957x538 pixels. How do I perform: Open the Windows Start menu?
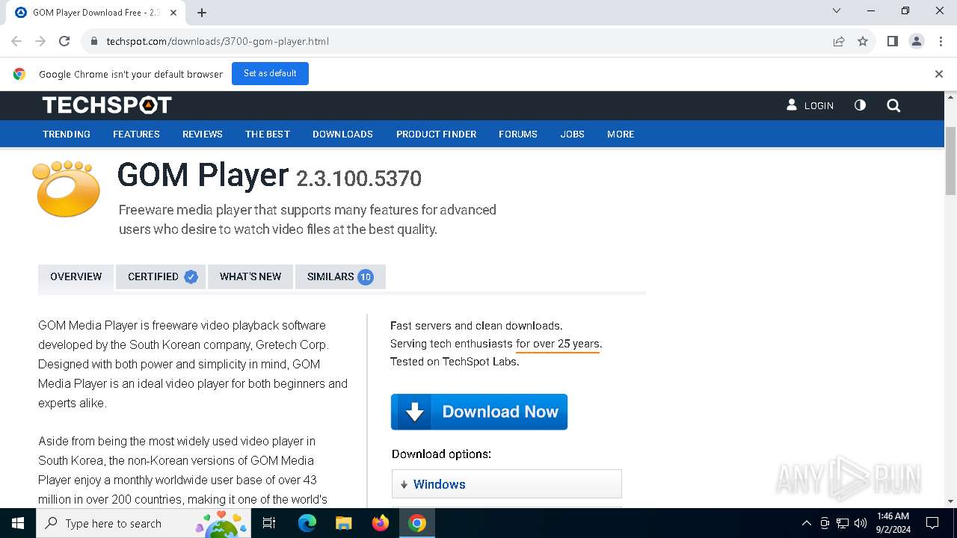coord(18,523)
